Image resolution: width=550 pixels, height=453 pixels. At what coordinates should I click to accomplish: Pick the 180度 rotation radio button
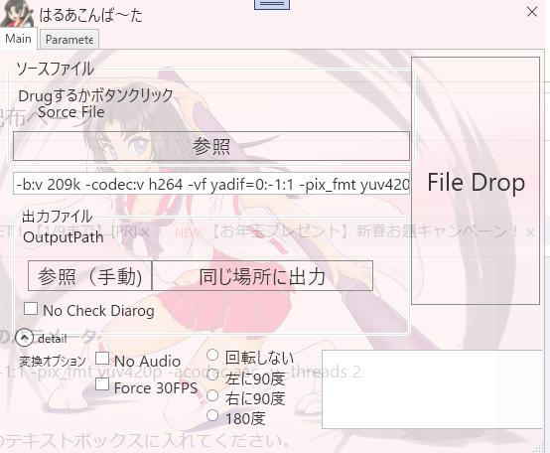[212, 416]
